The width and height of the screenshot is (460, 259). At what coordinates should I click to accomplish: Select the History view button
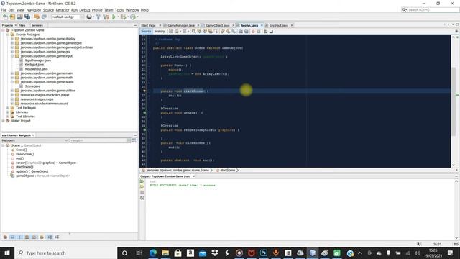pyautogui.click(x=160, y=32)
